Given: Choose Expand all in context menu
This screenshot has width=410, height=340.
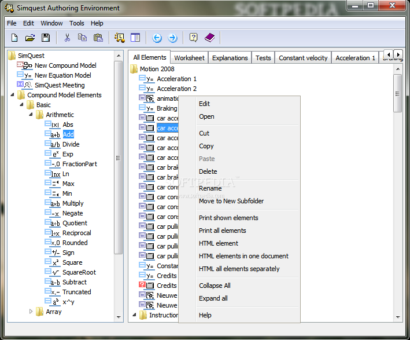Looking at the screenshot, I should click(x=239, y=298).
